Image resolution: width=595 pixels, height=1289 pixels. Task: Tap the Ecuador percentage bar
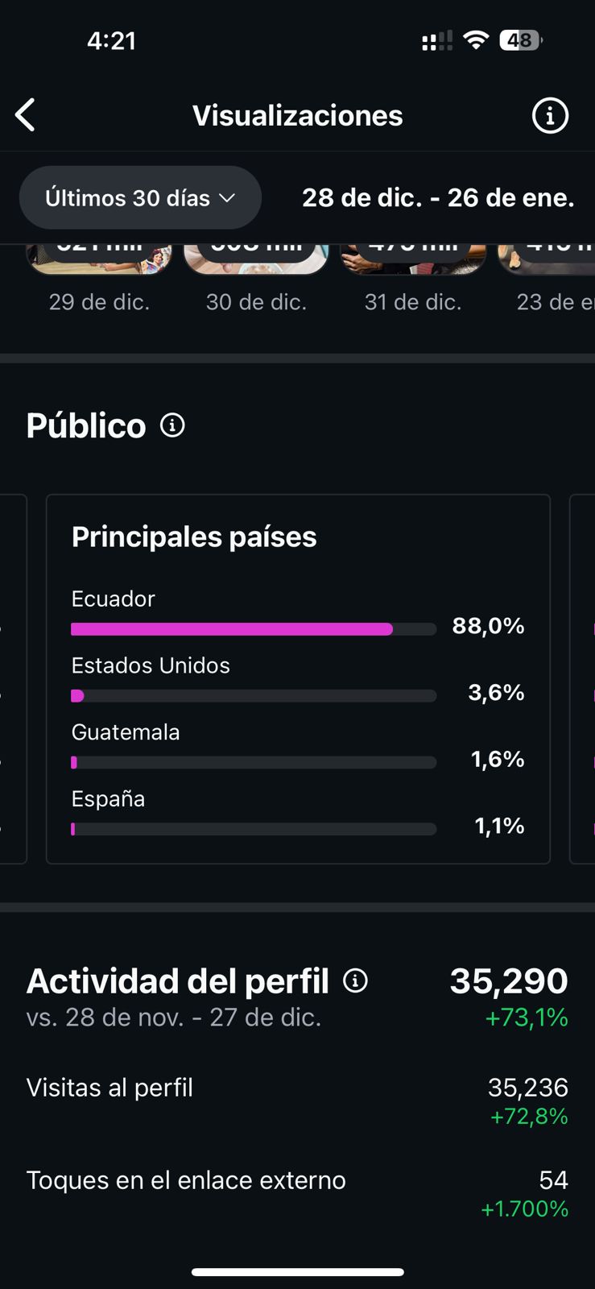click(x=254, y=629)
